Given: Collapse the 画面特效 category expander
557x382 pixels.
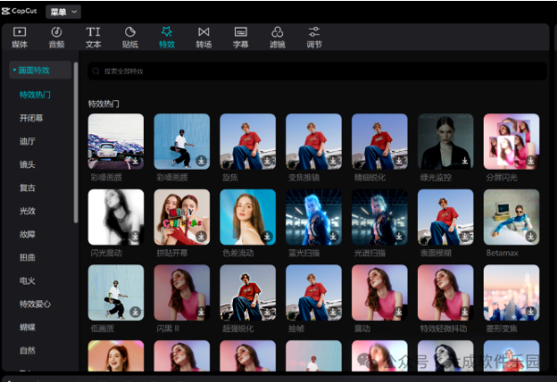Looking at the screenshot, I should [13, 70].
